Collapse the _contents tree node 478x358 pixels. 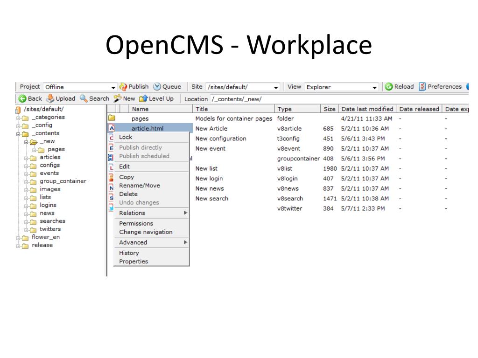18,134
